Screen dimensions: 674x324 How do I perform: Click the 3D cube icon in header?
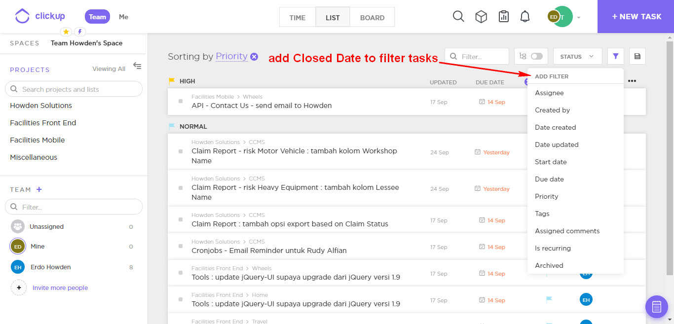click(481, 17)
